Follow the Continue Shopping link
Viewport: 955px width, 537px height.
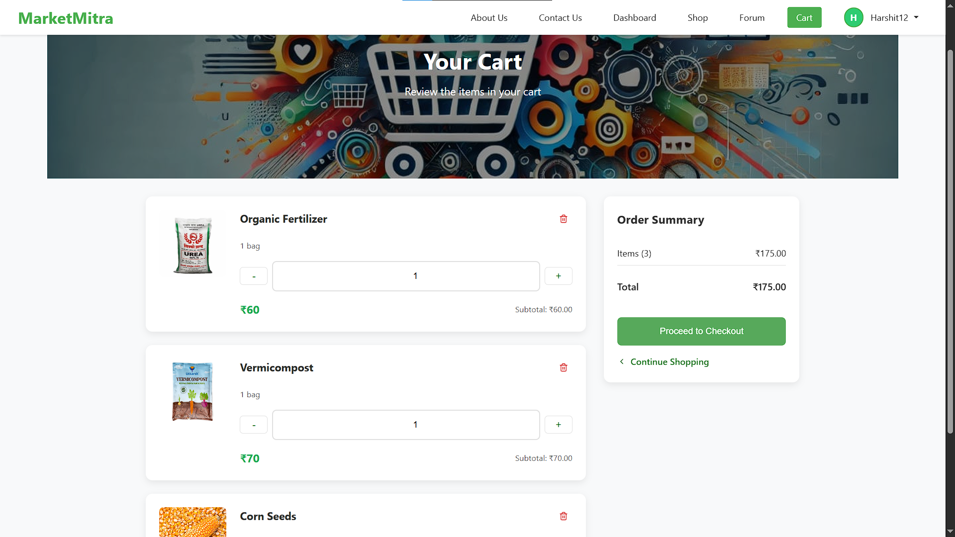coord(669,362)
